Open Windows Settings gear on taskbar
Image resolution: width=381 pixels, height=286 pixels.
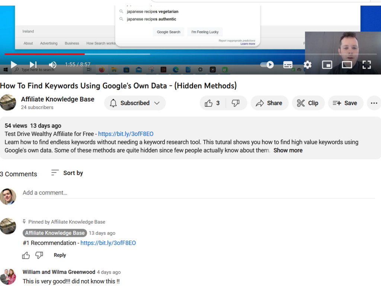200,70
